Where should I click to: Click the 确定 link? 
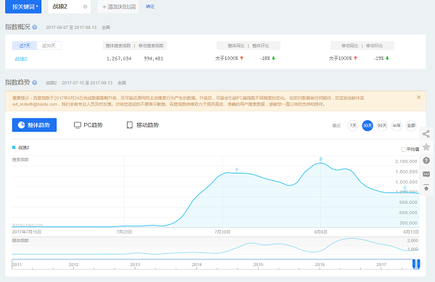[x=150, y=7]
